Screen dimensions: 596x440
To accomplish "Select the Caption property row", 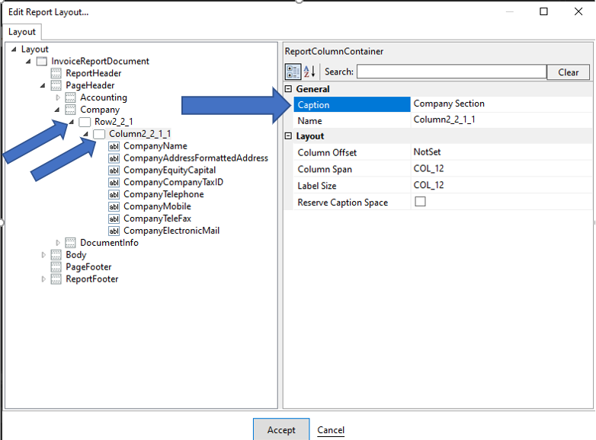I will pos(352,104).
